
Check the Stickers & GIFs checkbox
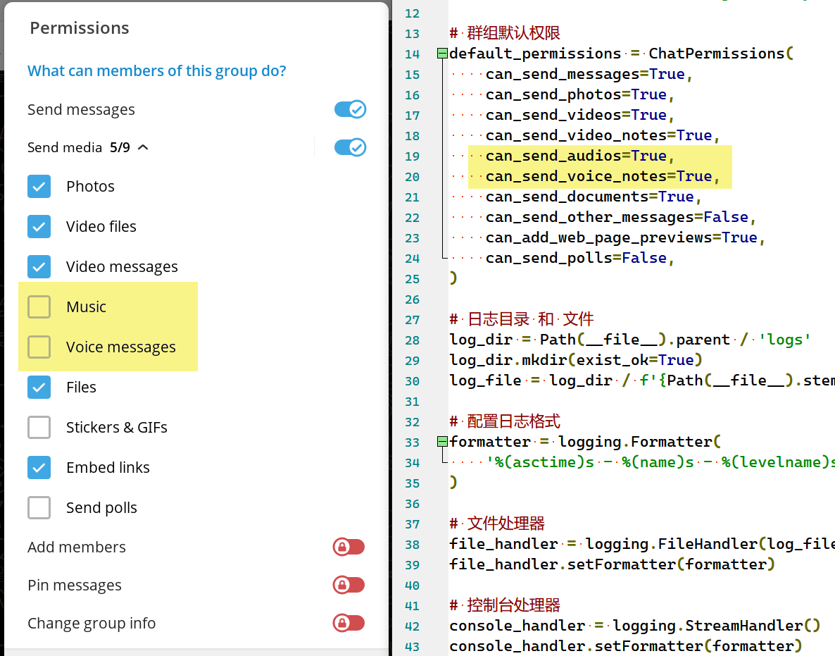click(x=39, y=428)
